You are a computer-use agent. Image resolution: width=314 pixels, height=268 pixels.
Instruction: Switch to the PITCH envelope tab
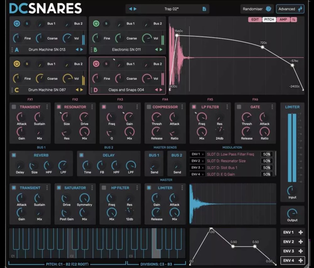click(269, 20)
